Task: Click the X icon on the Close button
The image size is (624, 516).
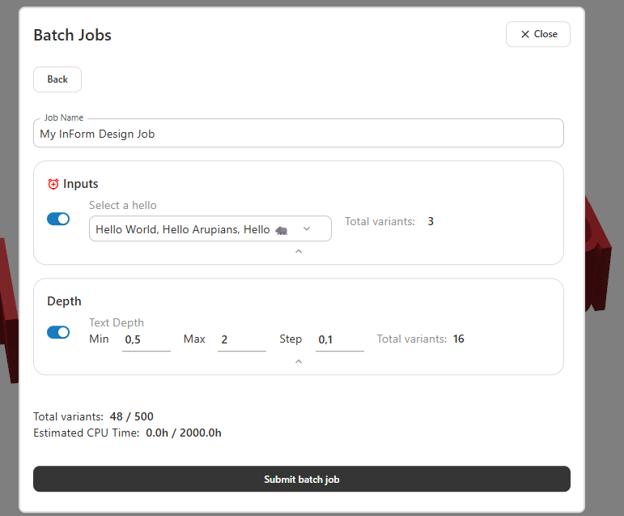Action: [x=525, y=34]
